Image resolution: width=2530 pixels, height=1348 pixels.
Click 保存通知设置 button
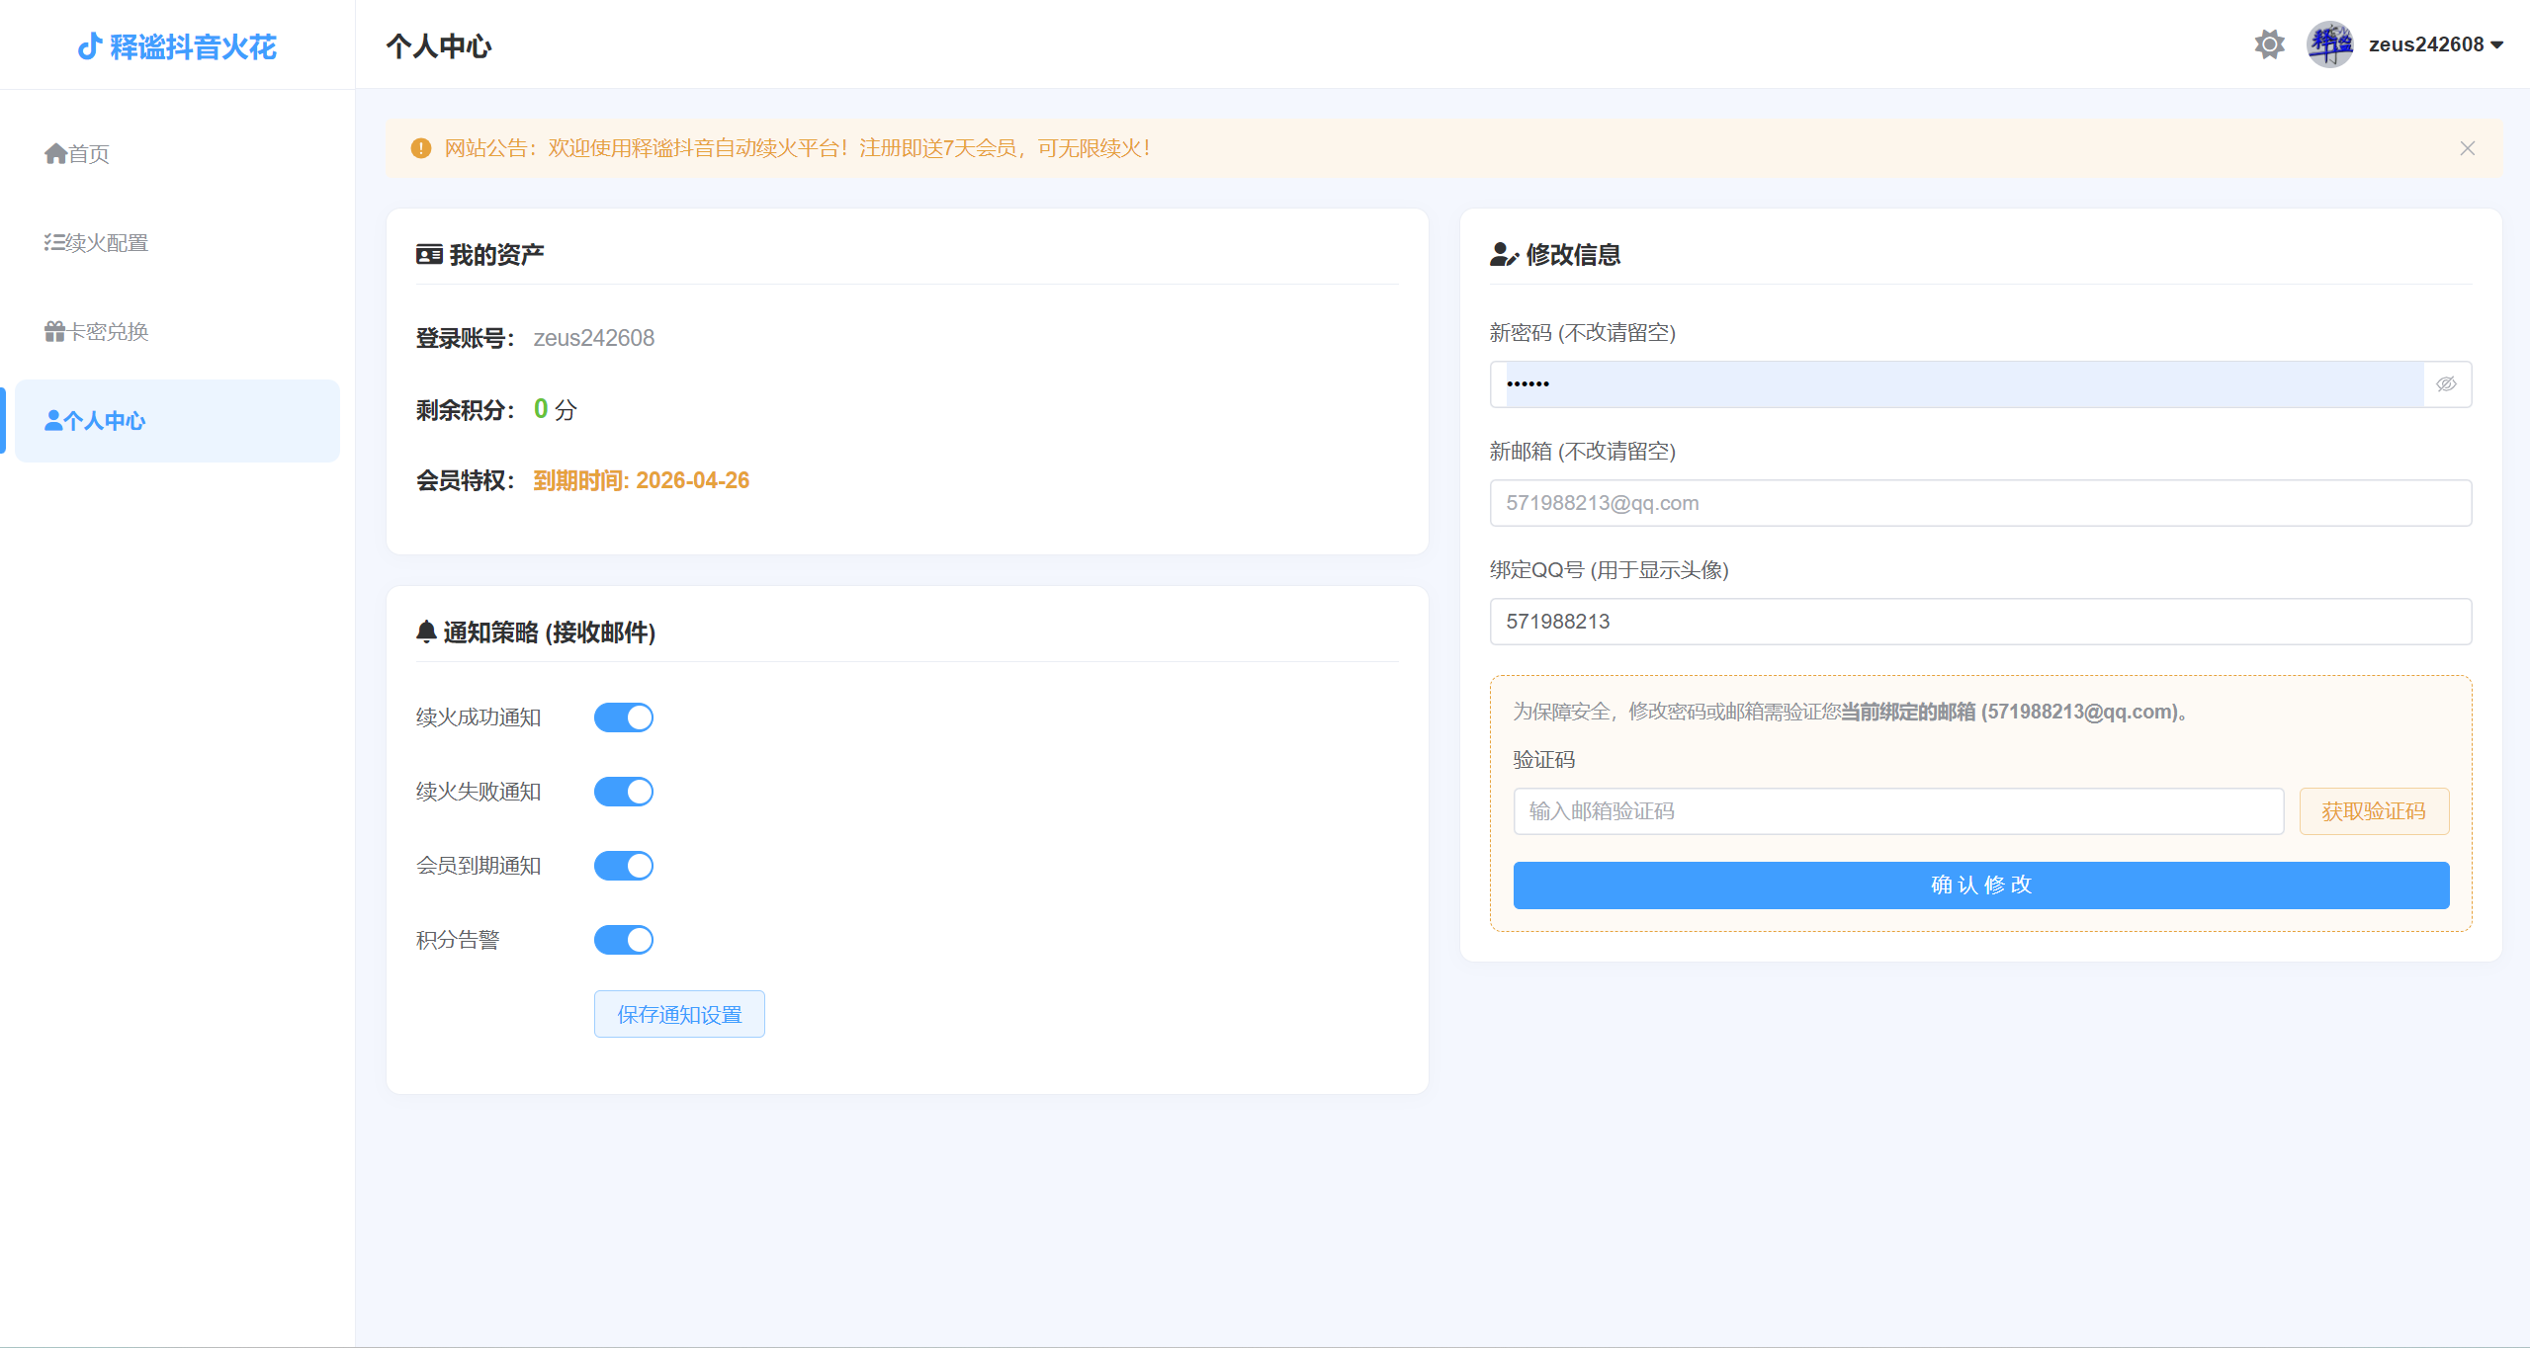click(x=679, y=1013)
